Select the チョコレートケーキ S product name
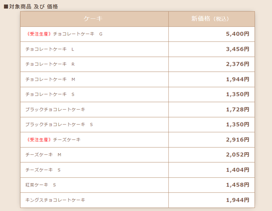 pyautogui.click(x=50, y=94)
